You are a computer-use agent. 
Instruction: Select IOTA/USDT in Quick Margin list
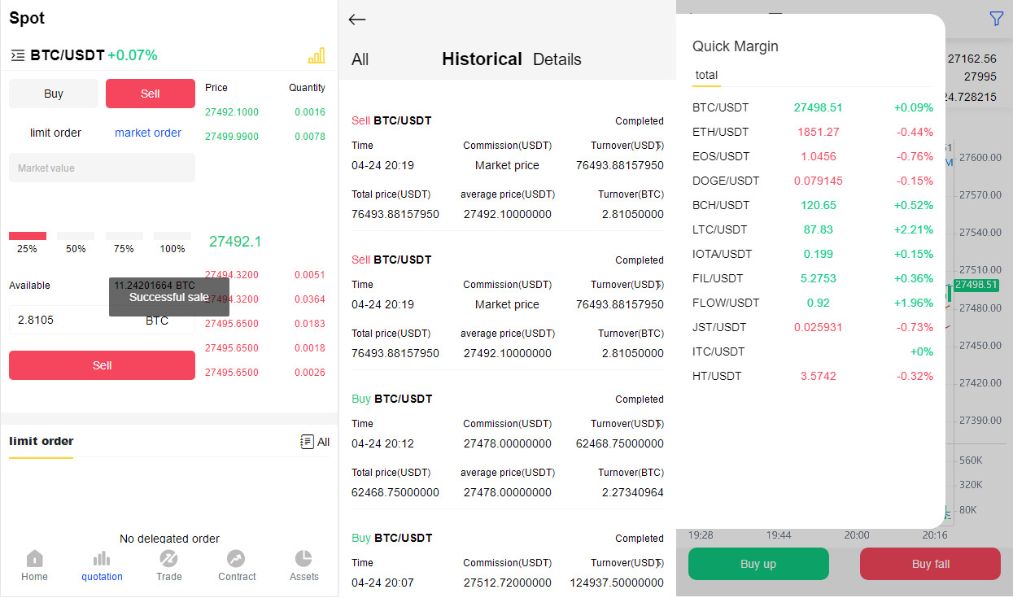coord(813,254)
